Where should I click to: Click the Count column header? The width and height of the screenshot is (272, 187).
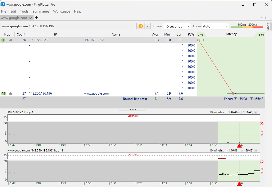(x=21, y=34)
